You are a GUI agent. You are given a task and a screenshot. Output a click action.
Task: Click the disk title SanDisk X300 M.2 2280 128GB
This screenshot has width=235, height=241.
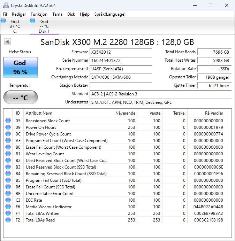[x=117, y=42]
